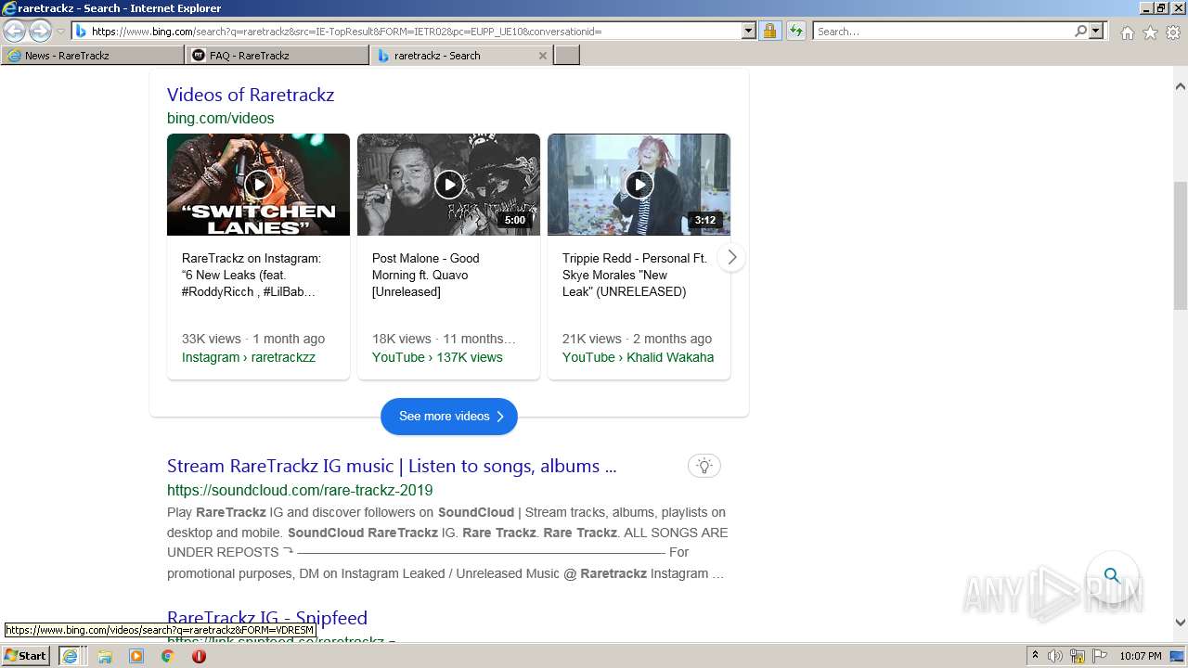This screenshot has width=1188, height=668.
Task: Open Stream RareTrackz IG music result
Action: (392, 466)
